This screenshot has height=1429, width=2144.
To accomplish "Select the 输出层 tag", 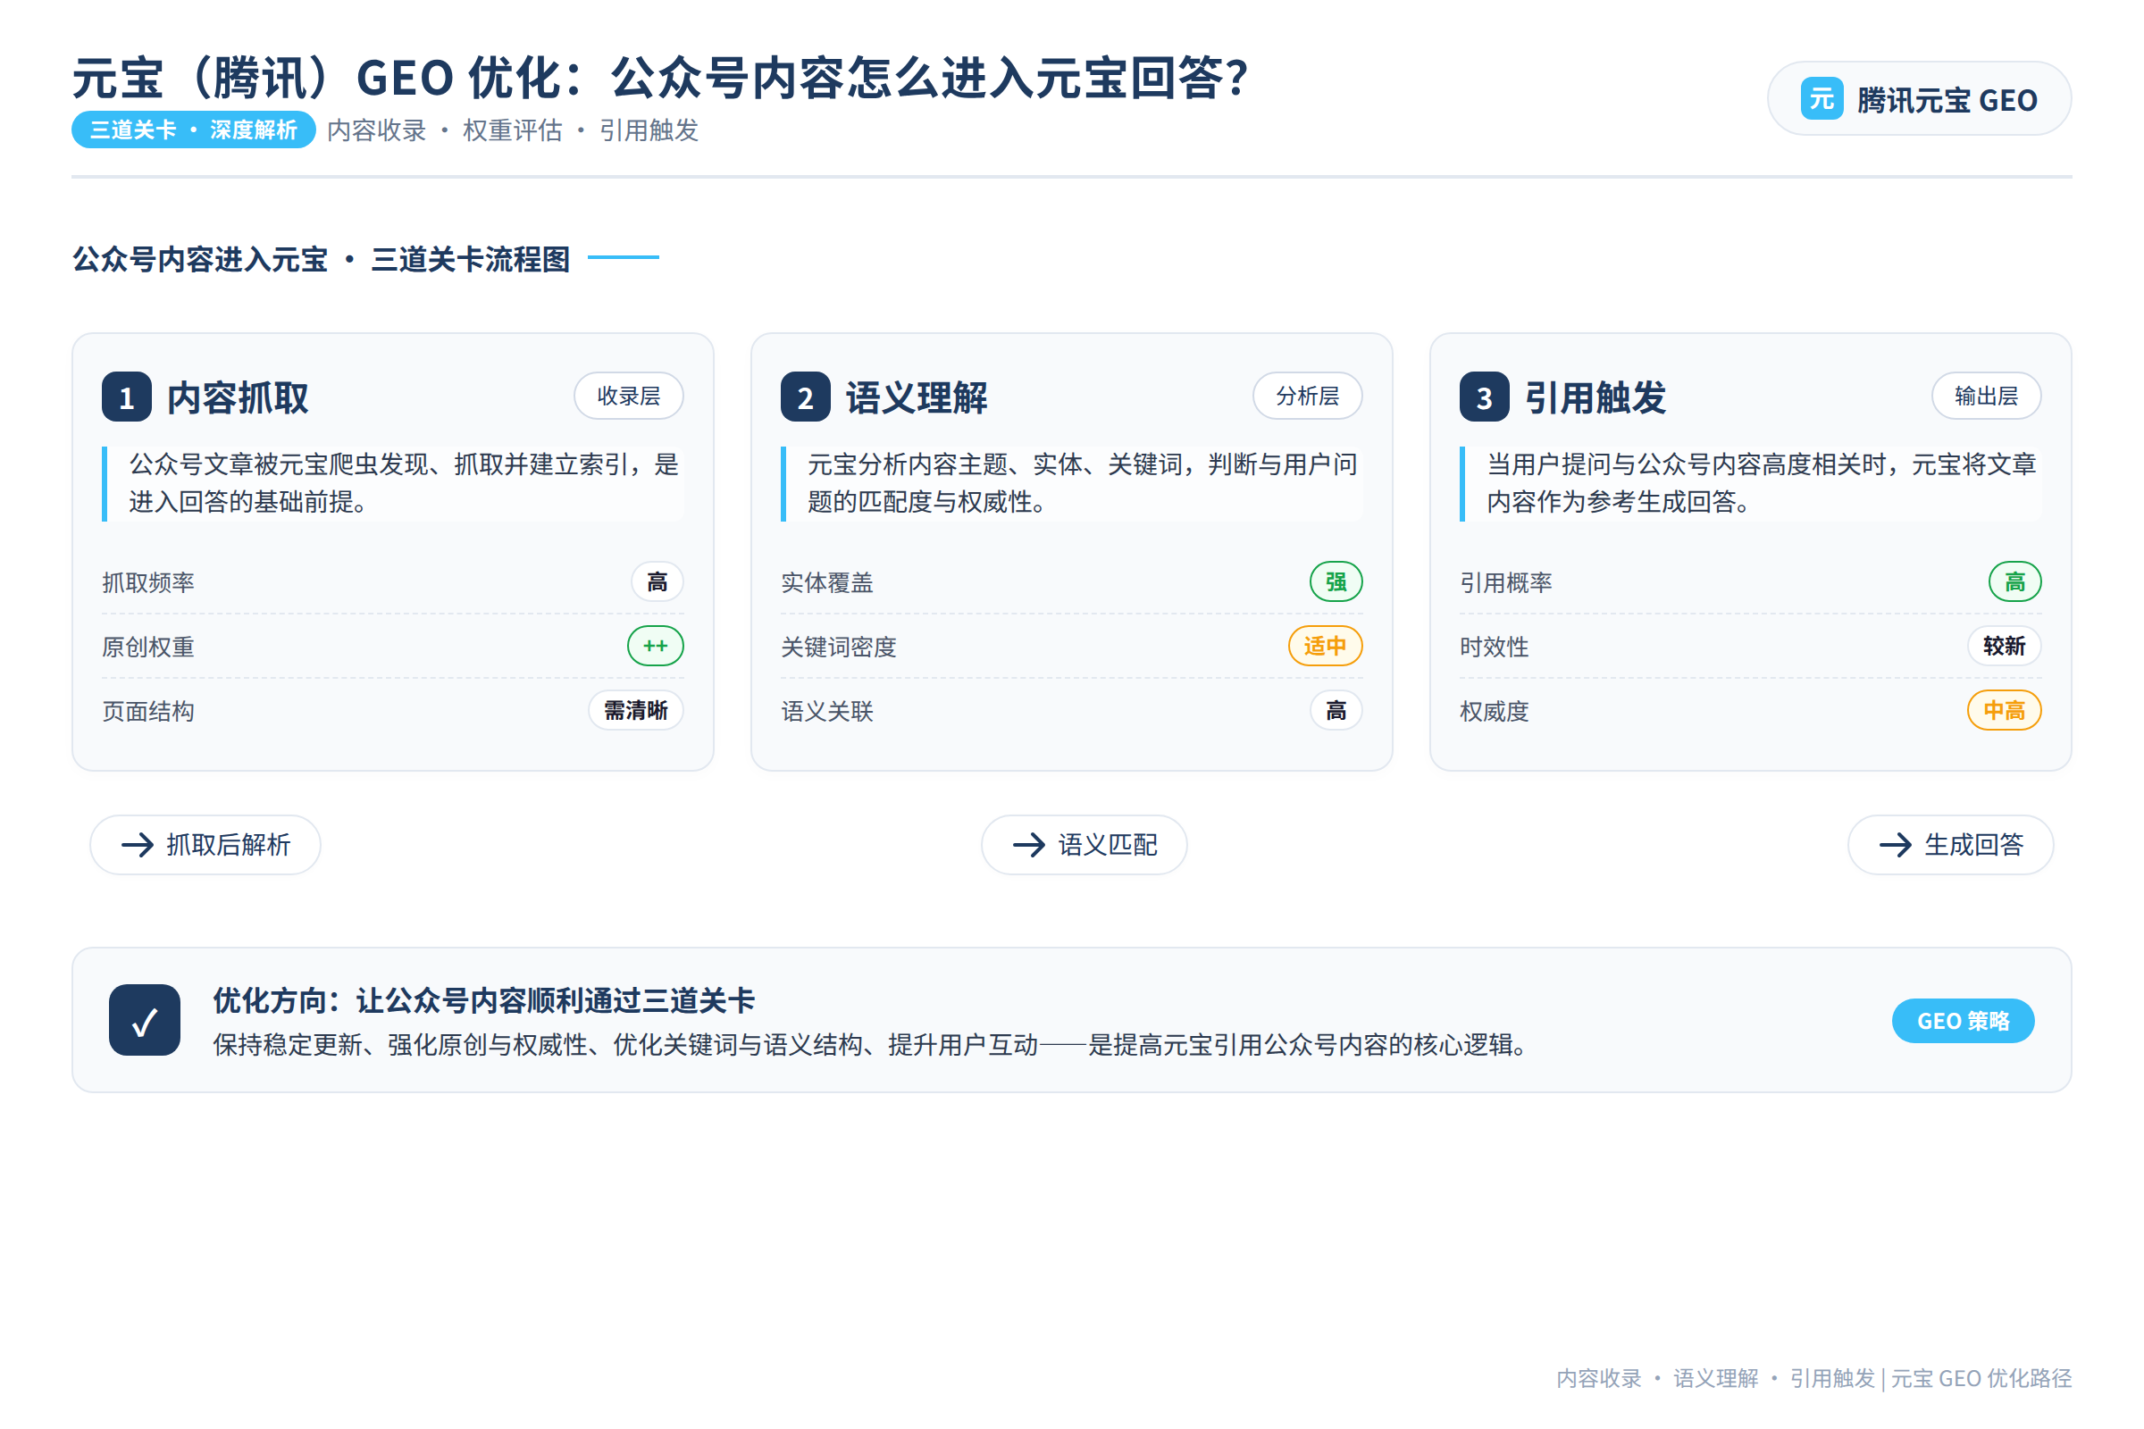I will [1985, 396].
